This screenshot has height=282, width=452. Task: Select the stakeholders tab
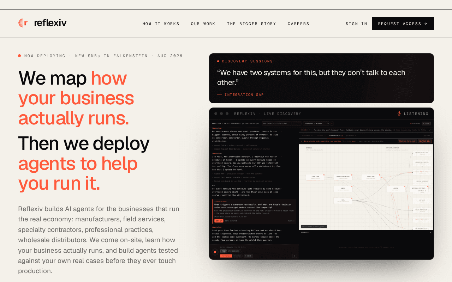[336, 135]
